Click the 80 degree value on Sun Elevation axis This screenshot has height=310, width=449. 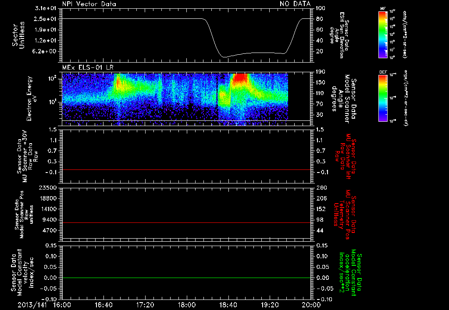coord(319,19)
